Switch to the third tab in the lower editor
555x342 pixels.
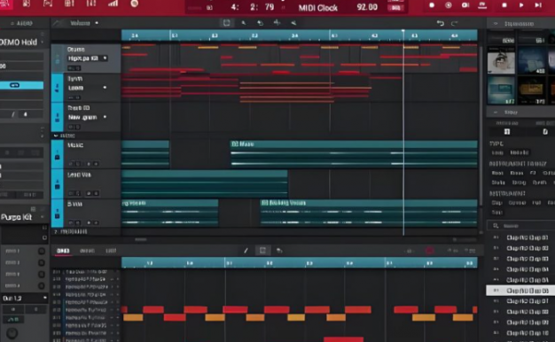click(111, 251)
